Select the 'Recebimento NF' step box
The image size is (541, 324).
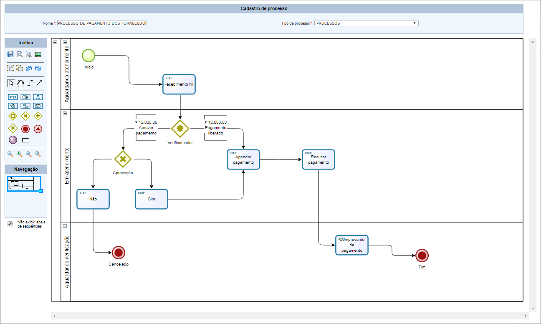coord(179,84)
